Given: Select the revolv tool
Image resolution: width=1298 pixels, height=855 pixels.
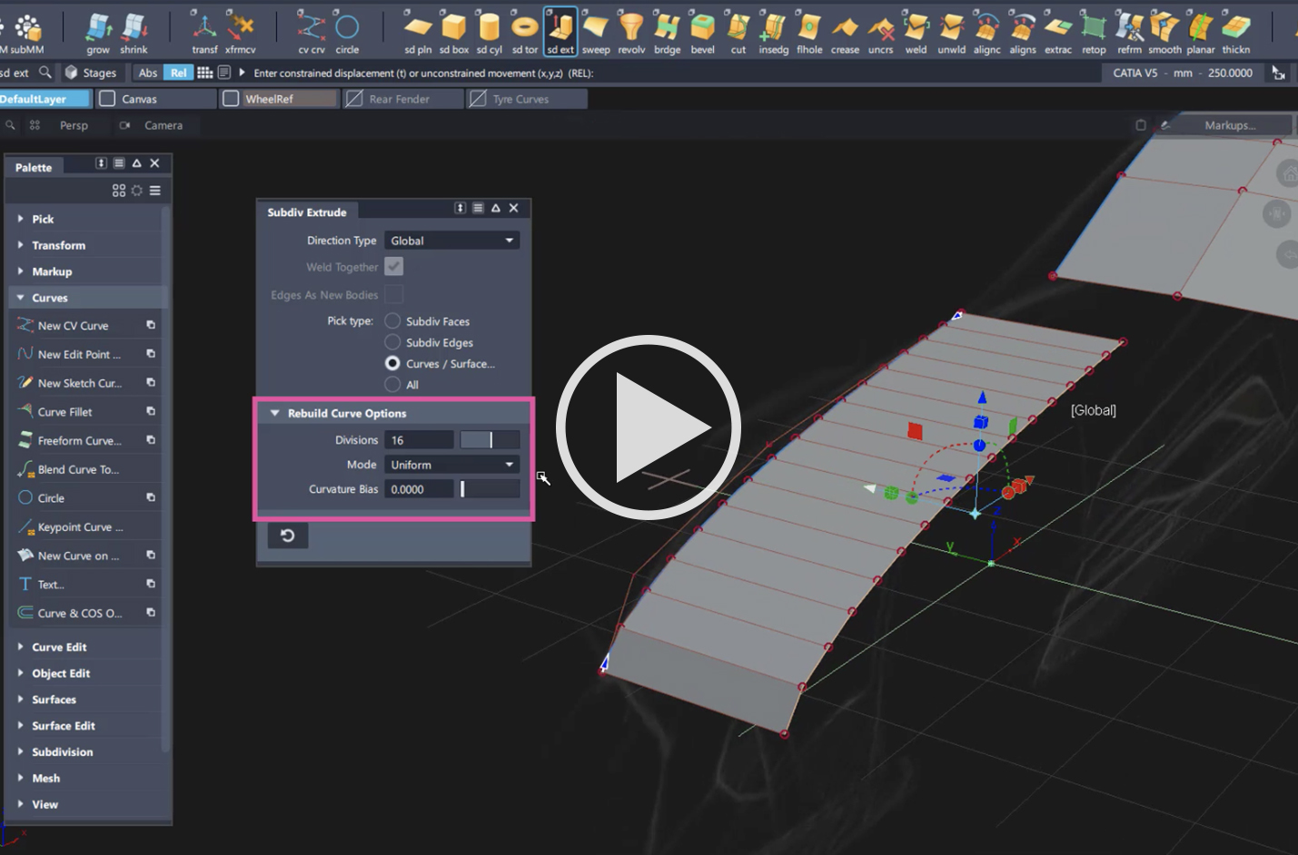Looking at the screenshot, I should click(631, 29).
